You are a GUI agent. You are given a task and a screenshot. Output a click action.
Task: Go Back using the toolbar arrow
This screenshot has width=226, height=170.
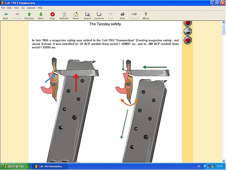(x=6, y=16)
